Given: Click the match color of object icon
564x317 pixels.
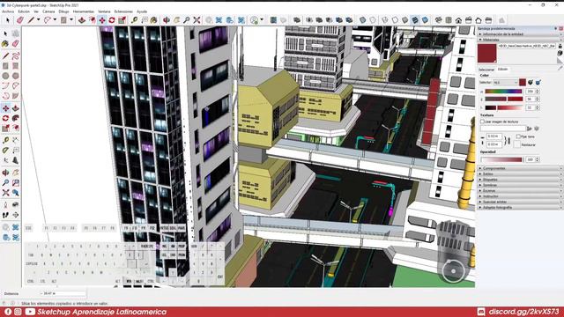Looking at the screenshot, I should tap(531, 82).
